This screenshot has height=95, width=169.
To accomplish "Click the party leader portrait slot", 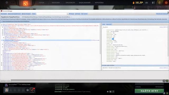I will (7, 90).
